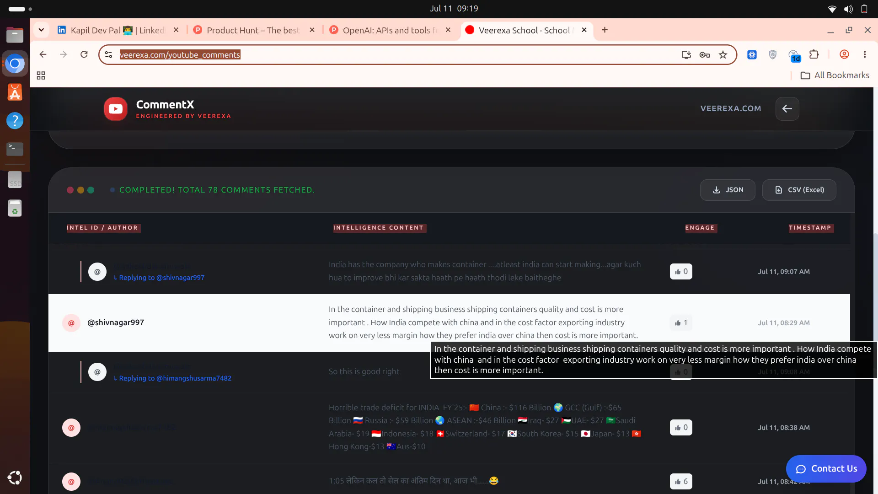Image resolution: width=878 pixels, height=494 pixels.
Task: Open the clock showing Jul 11 09:19
Action: (x=454, y=9)
